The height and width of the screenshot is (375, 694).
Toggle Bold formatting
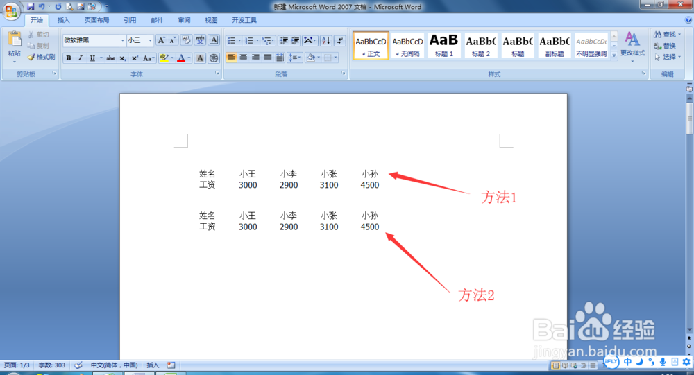coord(69,58)
